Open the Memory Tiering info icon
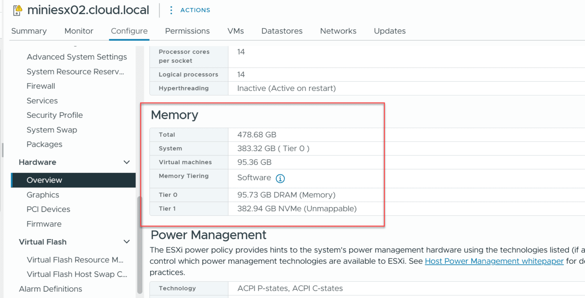 [280, 178]
